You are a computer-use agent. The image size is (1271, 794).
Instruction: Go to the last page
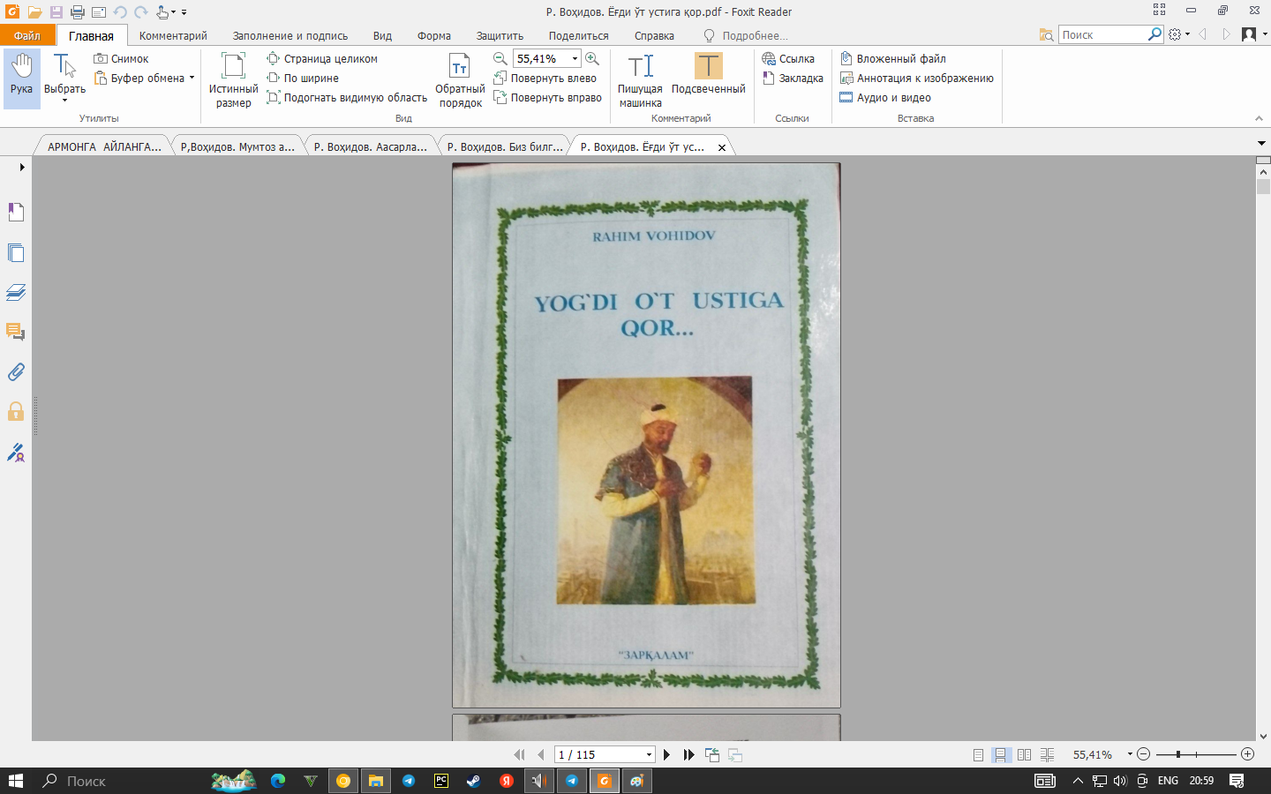[689, 755]
